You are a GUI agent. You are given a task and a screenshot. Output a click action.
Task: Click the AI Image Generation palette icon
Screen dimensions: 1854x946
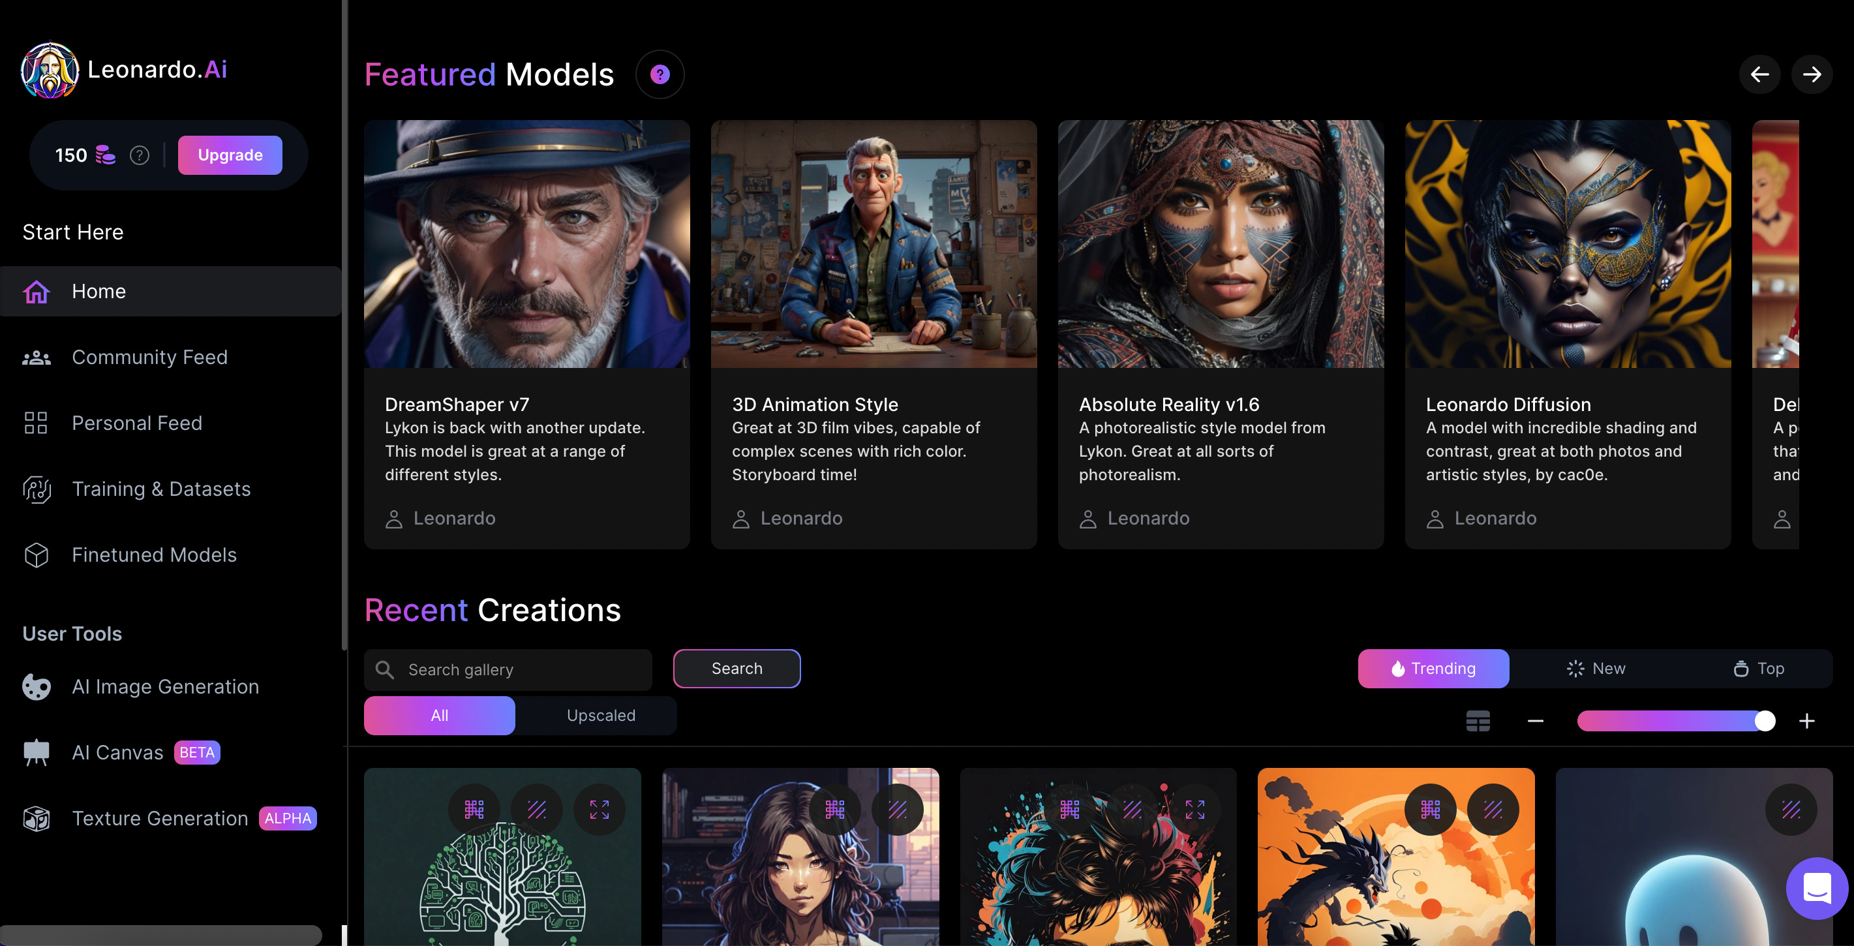(36, 687)
